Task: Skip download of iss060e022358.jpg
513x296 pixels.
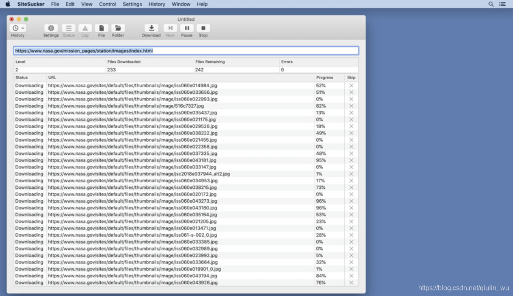Action: [x=351, y=147]
